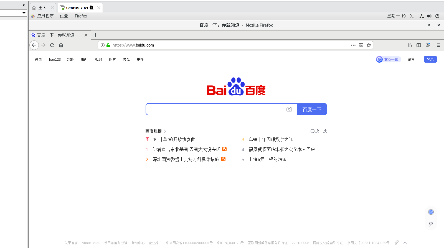The width and height of the screenshot is (444, 248).
Task: Click the QR code icon at page right
Action: tap(431, 224)
